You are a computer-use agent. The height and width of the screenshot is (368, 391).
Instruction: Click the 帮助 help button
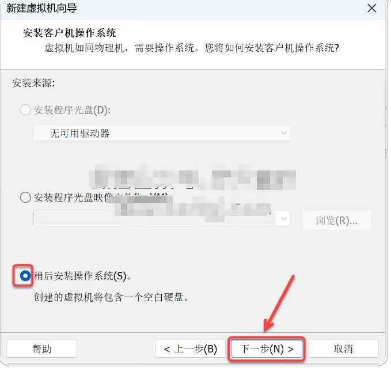(42, 348)
